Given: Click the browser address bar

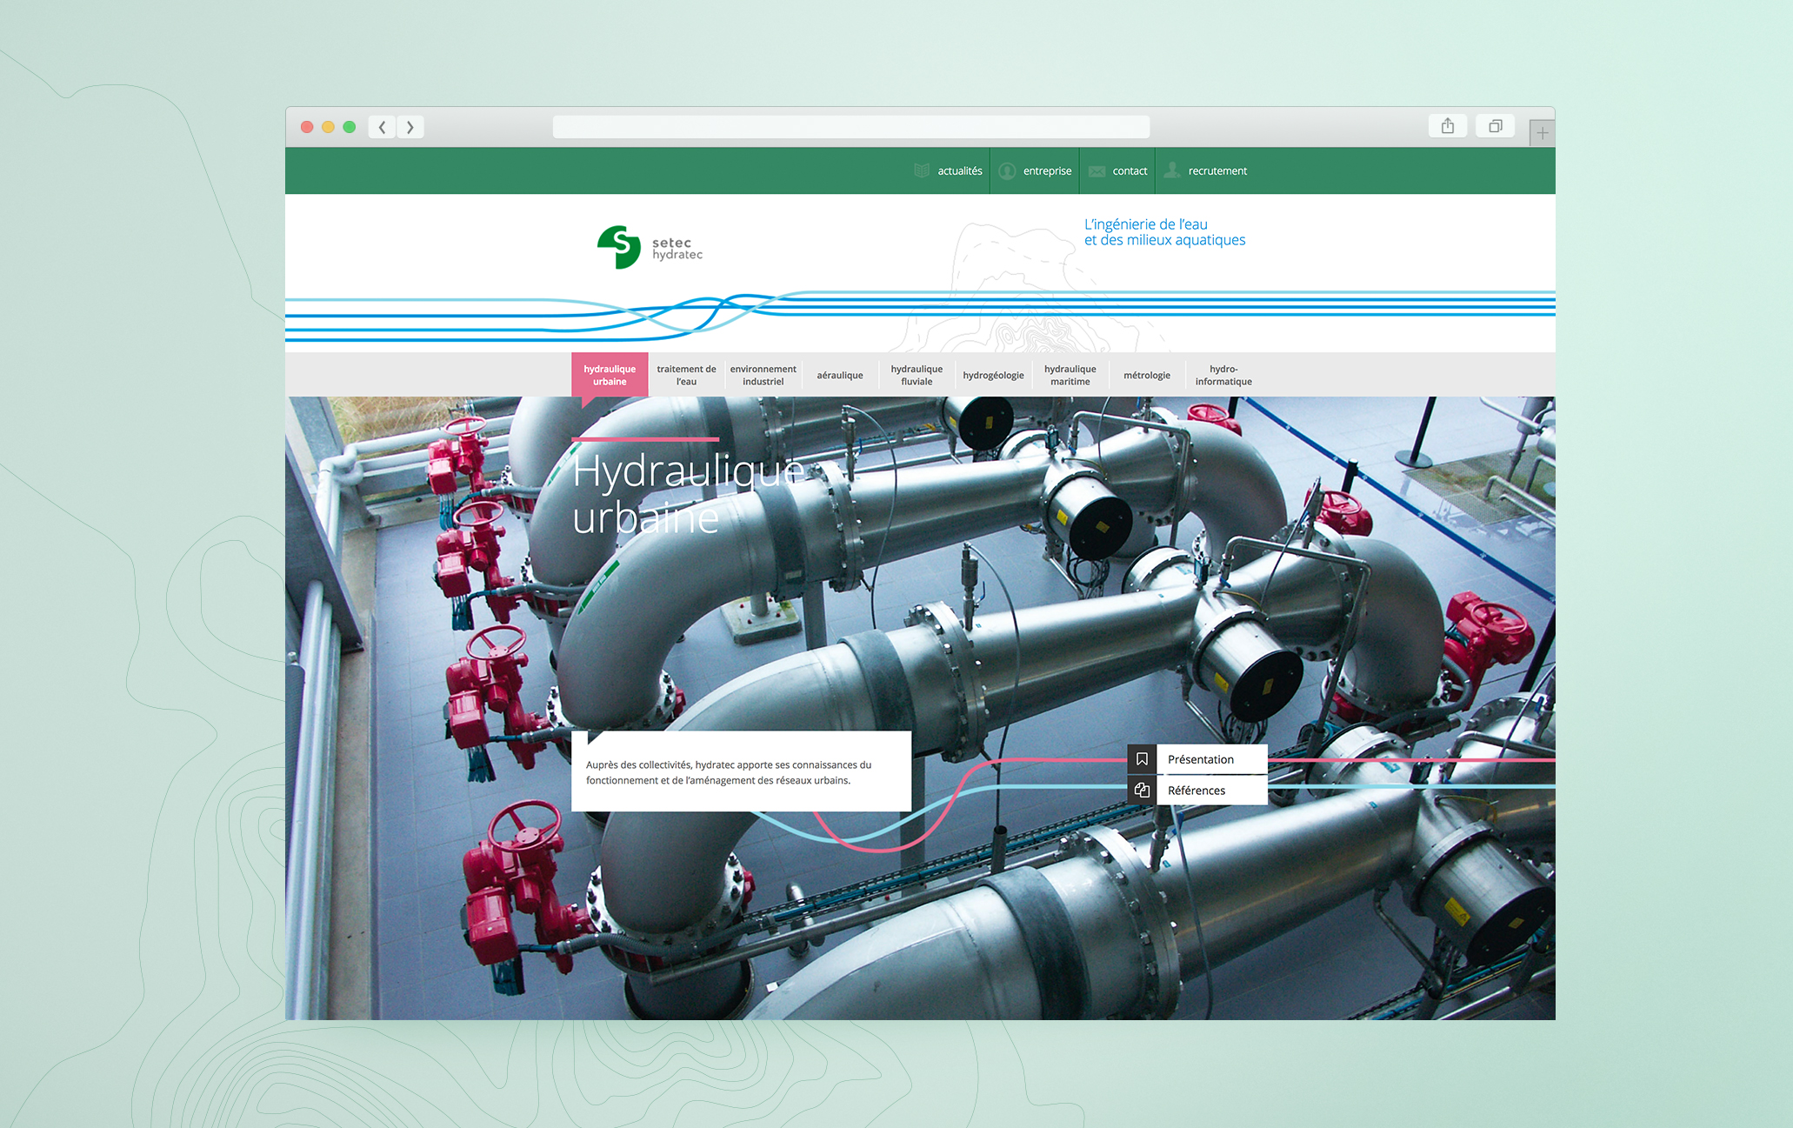Looking at the screenshot, I should [x=851, y=127].
